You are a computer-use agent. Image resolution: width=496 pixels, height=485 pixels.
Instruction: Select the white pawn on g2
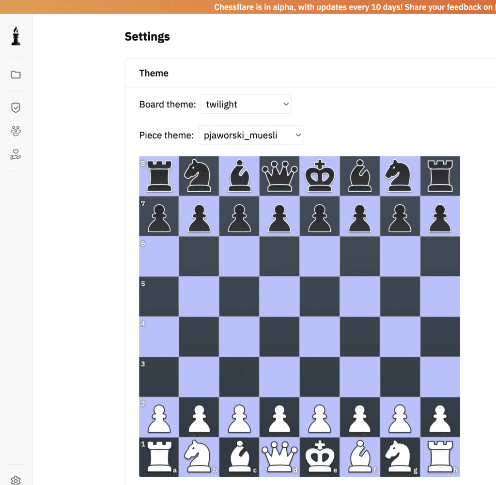[x=400, y=419]
